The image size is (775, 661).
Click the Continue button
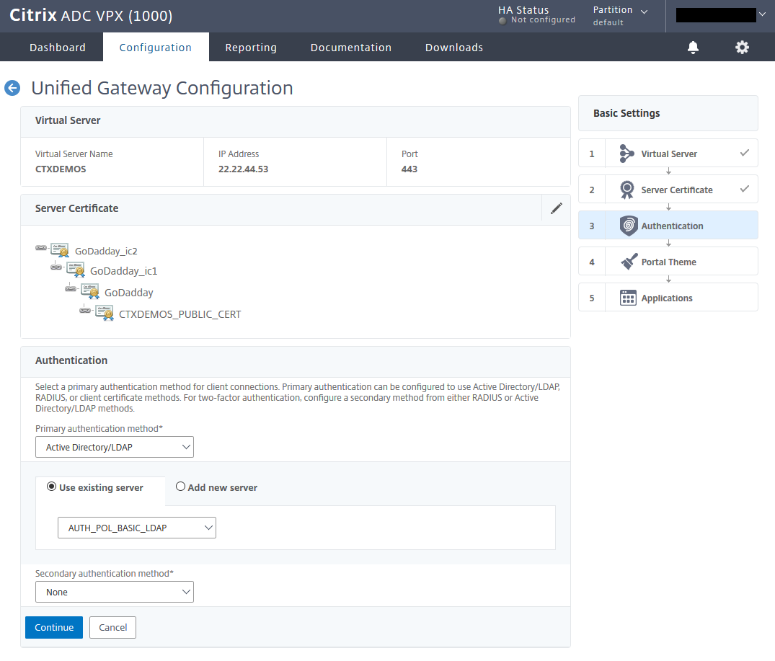click(54, 627)
